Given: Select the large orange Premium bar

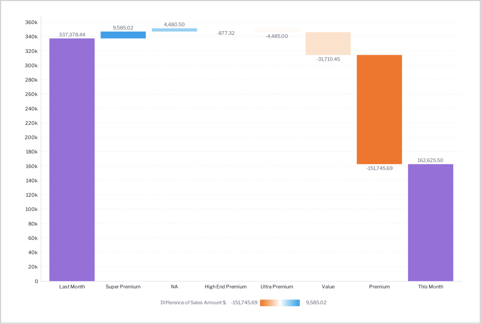Looking at the screenshot, I should point(379,109).
